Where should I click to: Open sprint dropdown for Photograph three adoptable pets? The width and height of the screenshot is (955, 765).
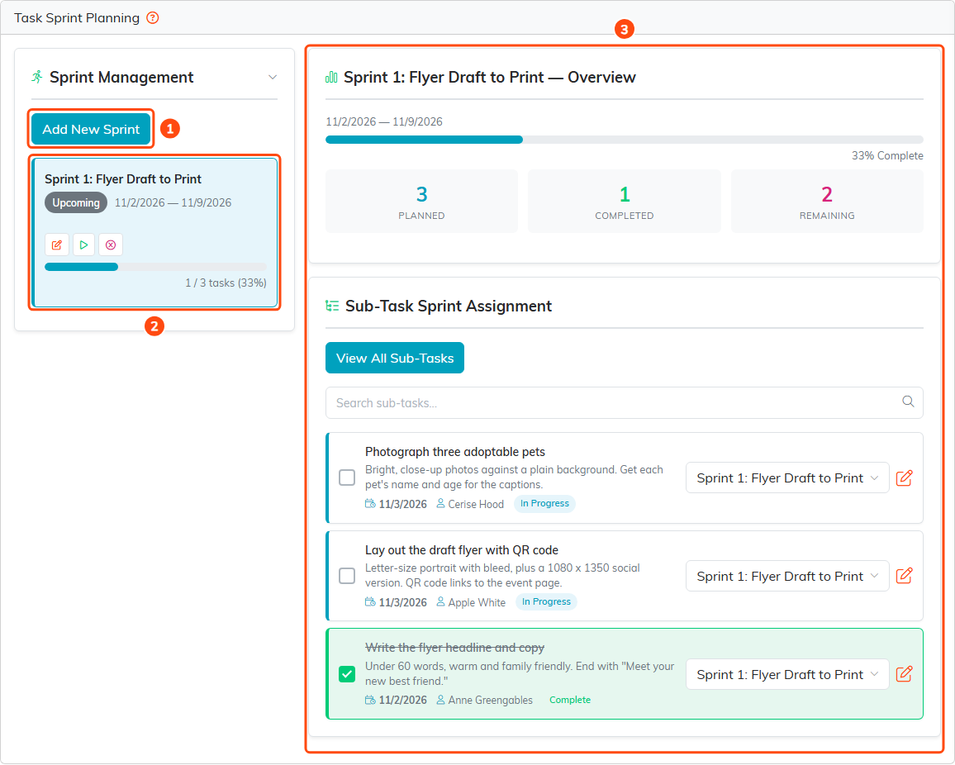coord(787,478)
